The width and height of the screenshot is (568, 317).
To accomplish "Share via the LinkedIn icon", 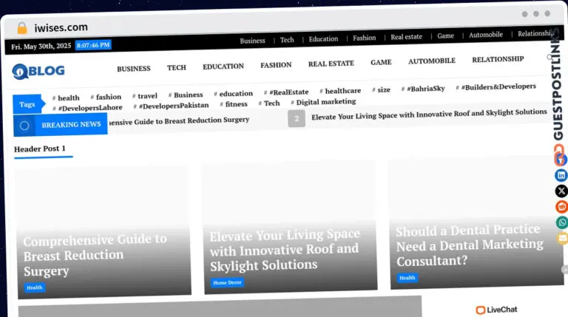I will (x=561, y=175).
